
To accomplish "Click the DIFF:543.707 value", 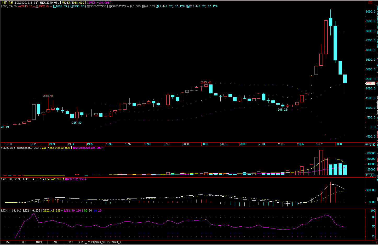I will pyautogui.click(x=32, y=179).
